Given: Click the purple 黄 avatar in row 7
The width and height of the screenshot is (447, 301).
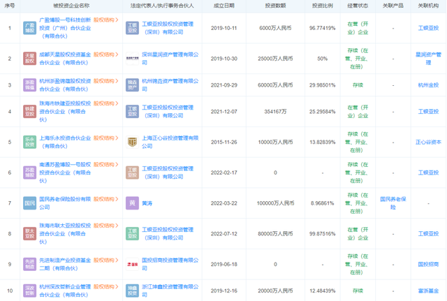Looking at the screenshot, I should (x=132, y=203).
